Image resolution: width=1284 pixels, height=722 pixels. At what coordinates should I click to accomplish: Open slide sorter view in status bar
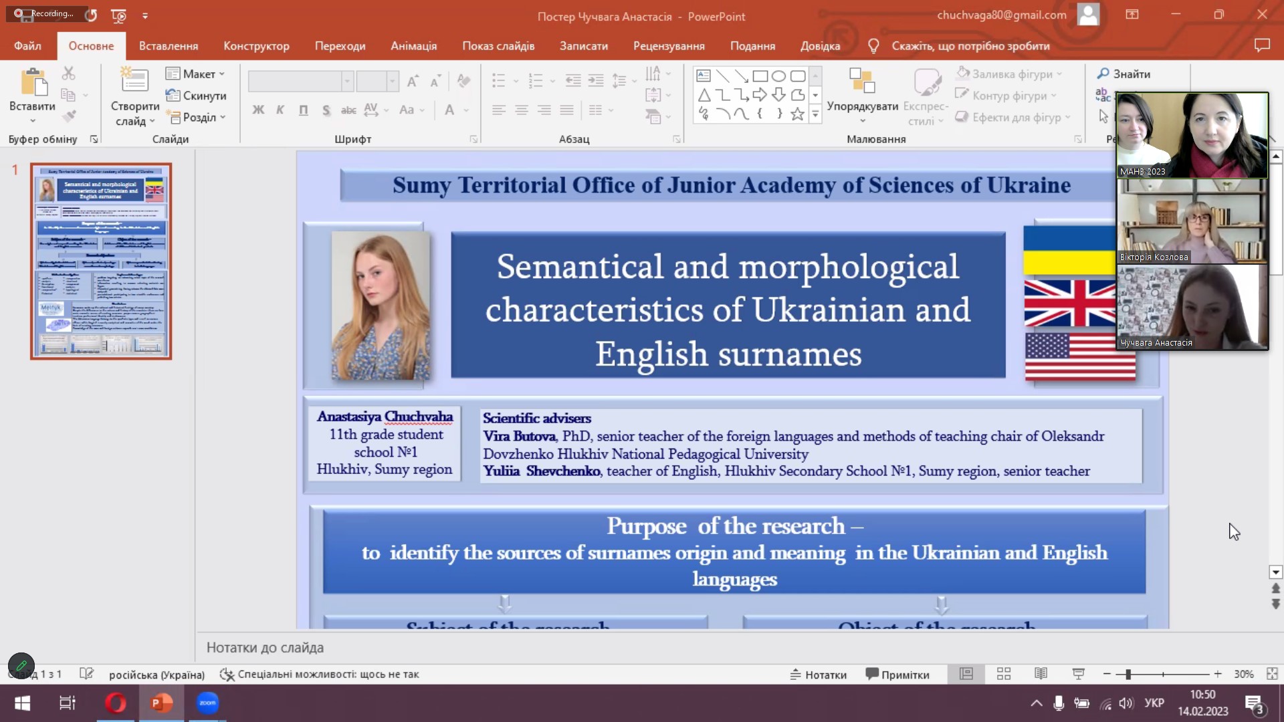point(1003,674)
